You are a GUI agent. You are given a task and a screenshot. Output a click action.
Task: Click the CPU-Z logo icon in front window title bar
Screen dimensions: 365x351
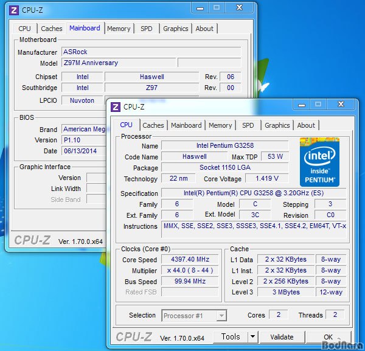tap(116, 107)
